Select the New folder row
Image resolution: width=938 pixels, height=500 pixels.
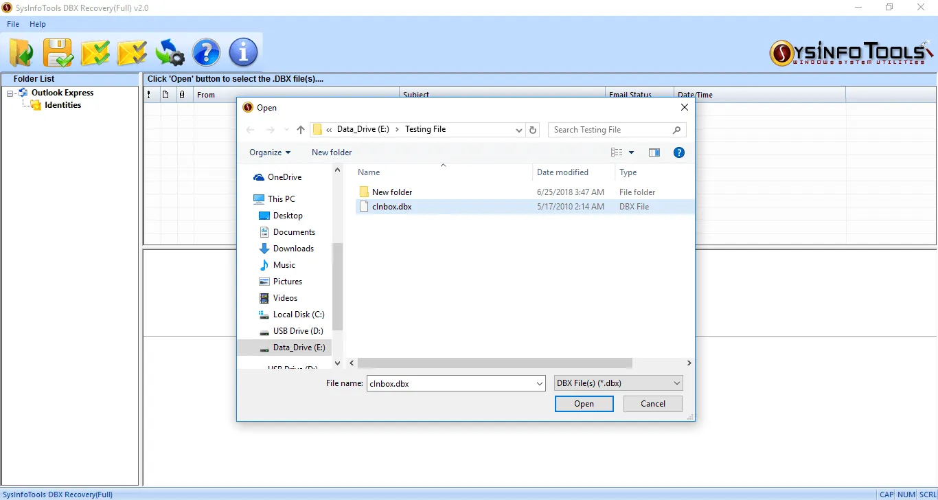click(525, 192)
